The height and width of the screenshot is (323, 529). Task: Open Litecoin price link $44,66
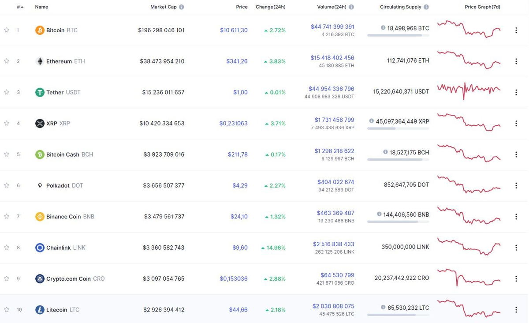pyautogui.click(x=238, y=309)
